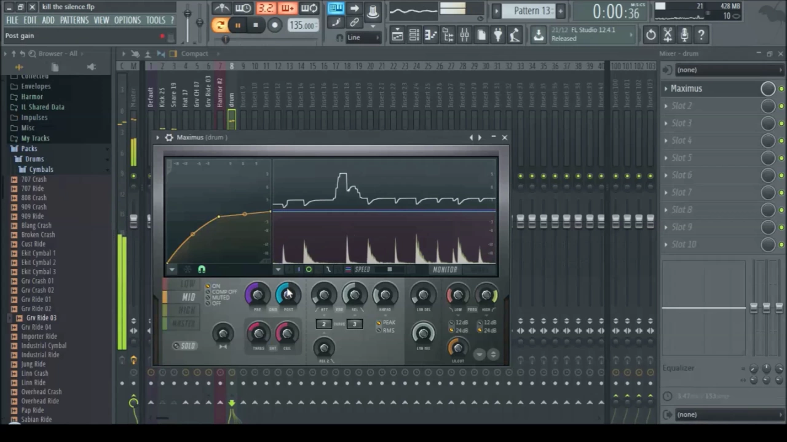Toggle the SOLO band switch
Image resolution: width=787 pixels, height=442 pixels.
pos(184,346)
